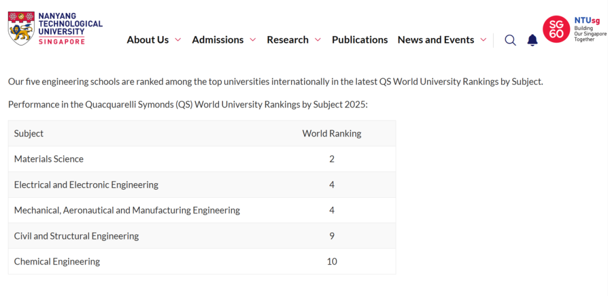The width and height of the screenshot is (608, 296).
Task: Go to the Publications page
Action: (x=360, y=40)
